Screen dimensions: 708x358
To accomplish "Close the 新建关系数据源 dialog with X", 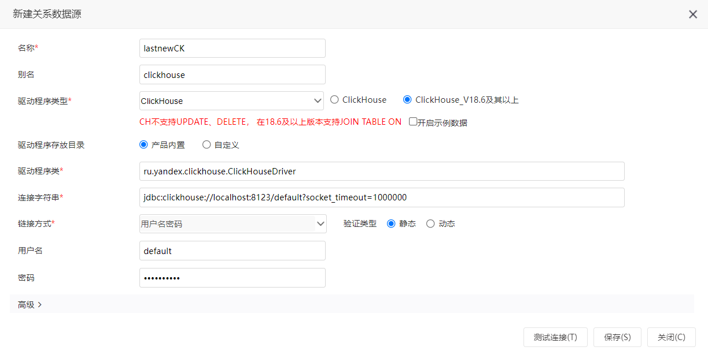I will [x=692, y=14].
